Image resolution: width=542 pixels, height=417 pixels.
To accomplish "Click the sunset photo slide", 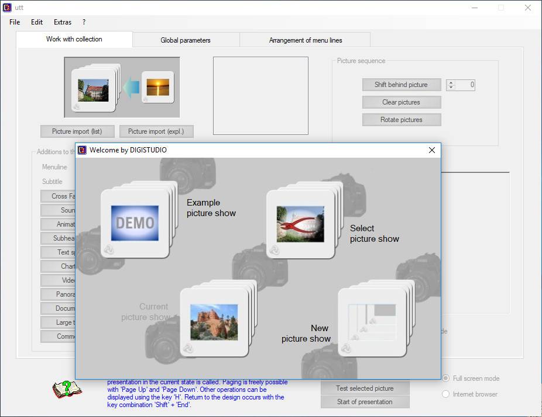I will tap(157, 87).
